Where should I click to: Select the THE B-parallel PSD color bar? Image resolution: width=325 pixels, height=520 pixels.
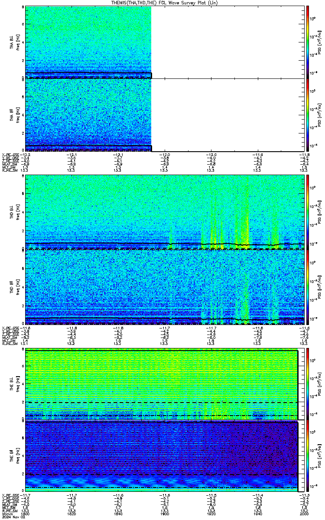coord(308,455)
